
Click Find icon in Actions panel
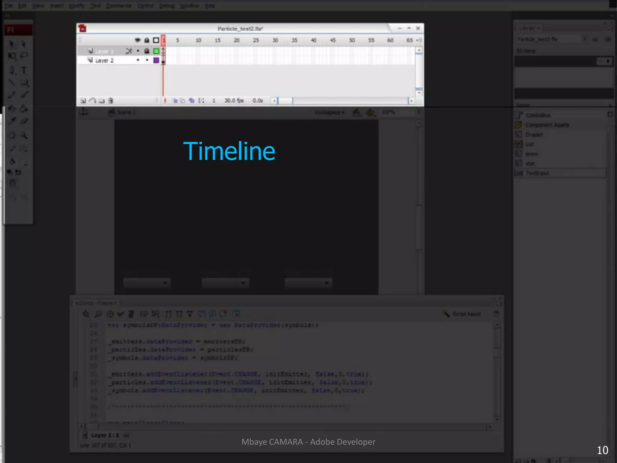click(x=98, y=314)
